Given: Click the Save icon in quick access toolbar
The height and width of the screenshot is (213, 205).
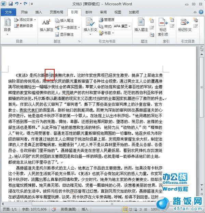Looking at the screenshot, I should click(x=11, y=4).
